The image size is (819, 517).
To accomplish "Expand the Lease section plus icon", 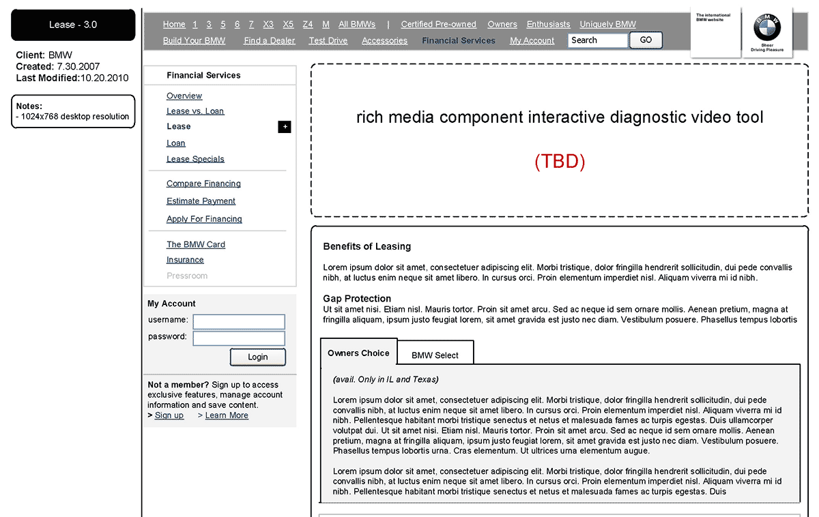I will [284, 127].
